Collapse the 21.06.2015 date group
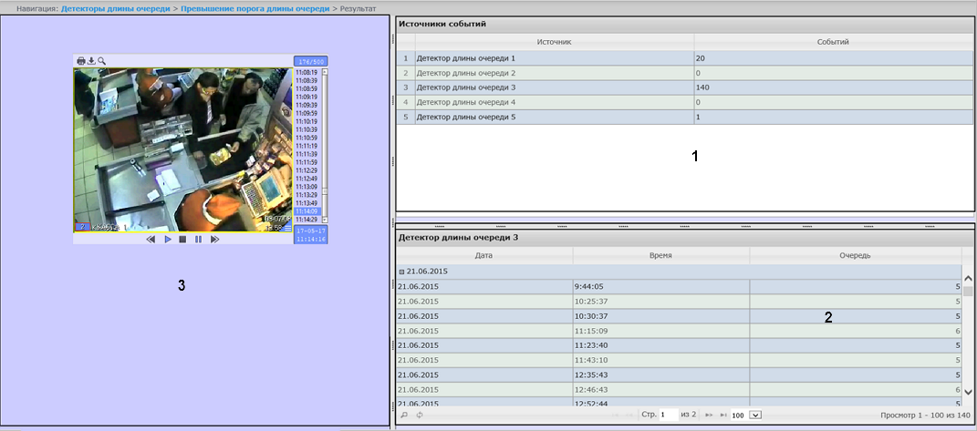 coord(400,272)
